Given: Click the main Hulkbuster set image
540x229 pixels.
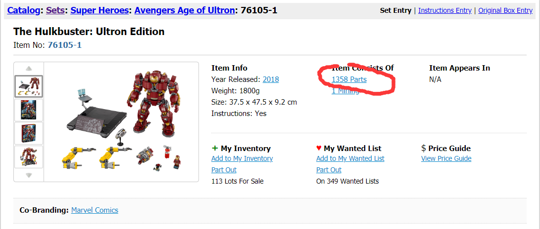Looking at the screenshot, I should coord(122,122).
